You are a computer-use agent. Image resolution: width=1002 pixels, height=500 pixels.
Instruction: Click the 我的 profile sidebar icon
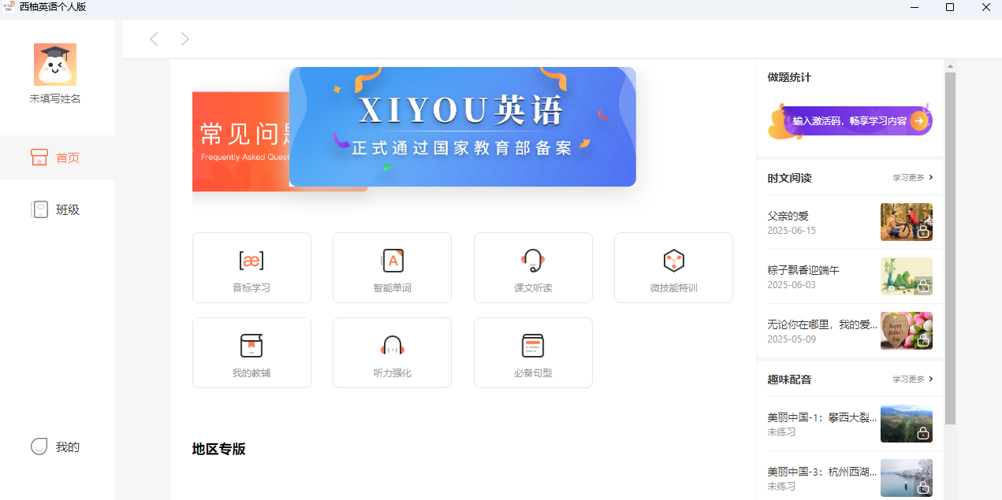pos(39,446)
